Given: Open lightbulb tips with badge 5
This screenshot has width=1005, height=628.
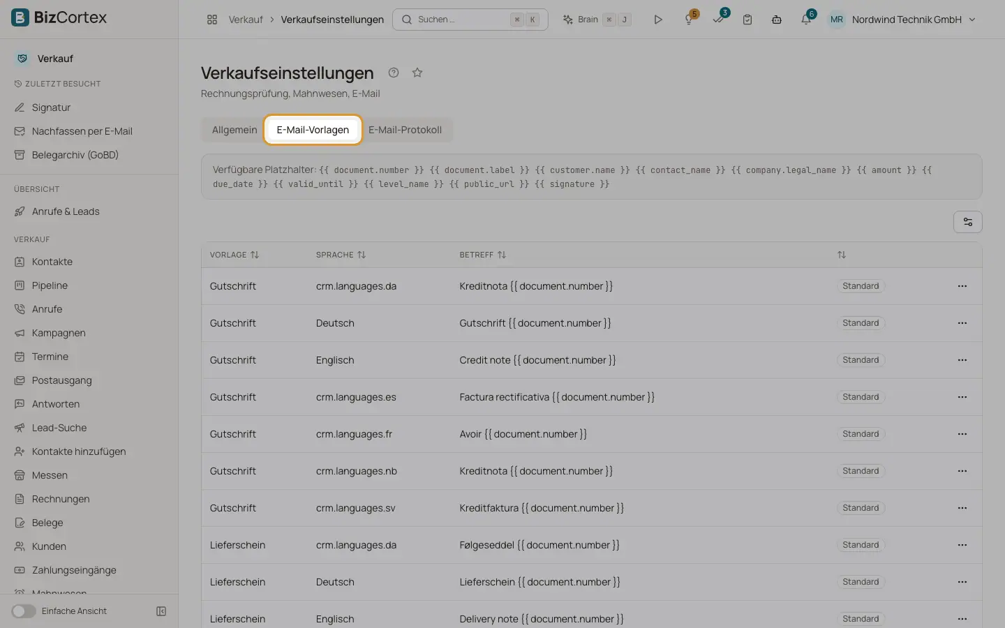Looking at the screenshot, I should [x=690, y=20].
